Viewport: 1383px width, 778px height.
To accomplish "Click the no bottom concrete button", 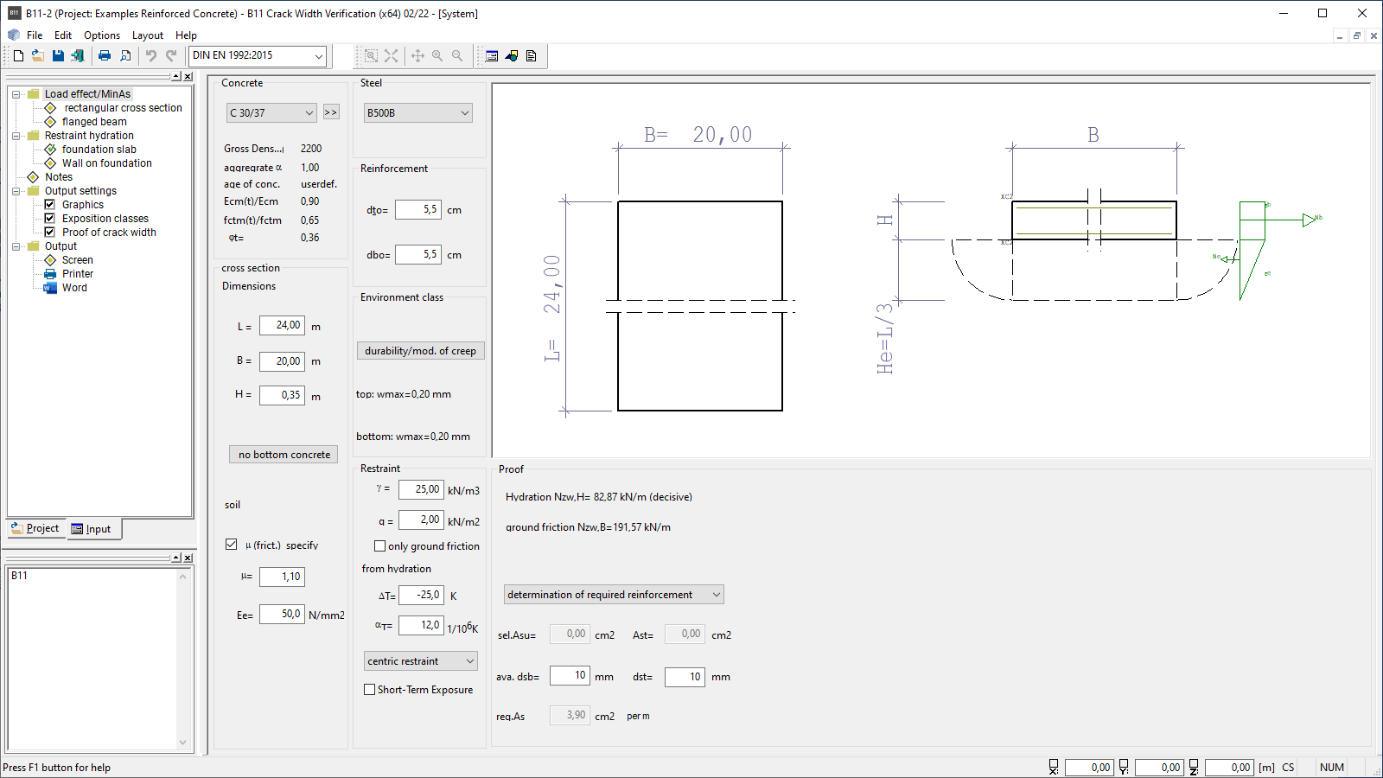I will (x=284, y=455).
